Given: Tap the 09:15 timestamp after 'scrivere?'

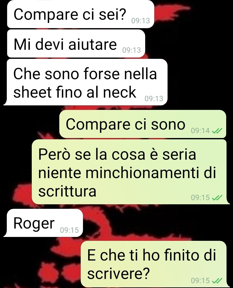Looking at the screenshot, I should [x=200, y=281].
